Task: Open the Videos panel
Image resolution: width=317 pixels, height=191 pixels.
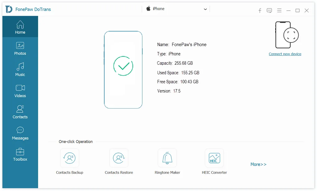Action: (20, 91)
